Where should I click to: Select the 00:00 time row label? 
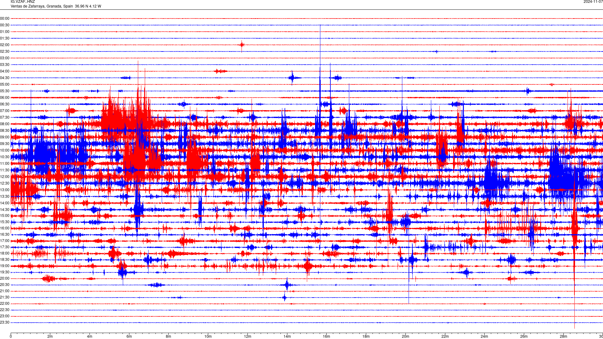click(5, 19)
